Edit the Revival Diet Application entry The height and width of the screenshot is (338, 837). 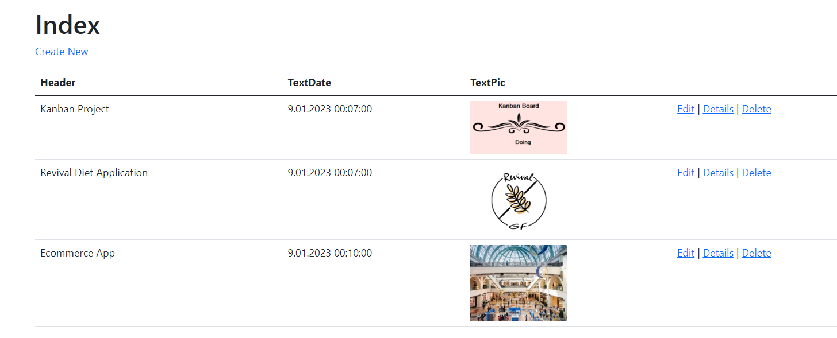point(686,173)
